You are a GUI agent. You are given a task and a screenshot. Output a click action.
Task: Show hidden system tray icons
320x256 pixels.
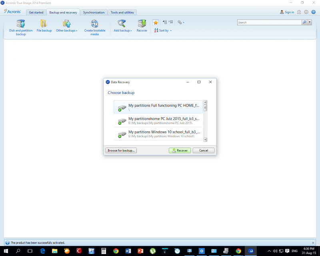(269, 251)
